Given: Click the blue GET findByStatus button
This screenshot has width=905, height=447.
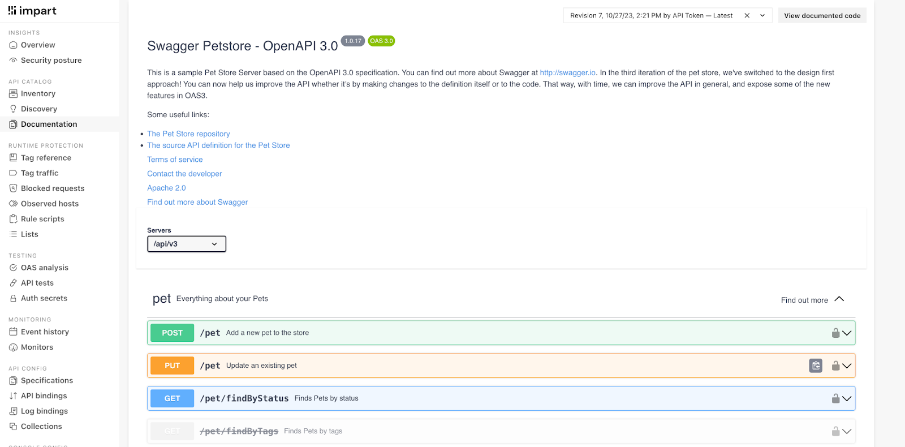Looking at the screenshot, I should 173,398.
